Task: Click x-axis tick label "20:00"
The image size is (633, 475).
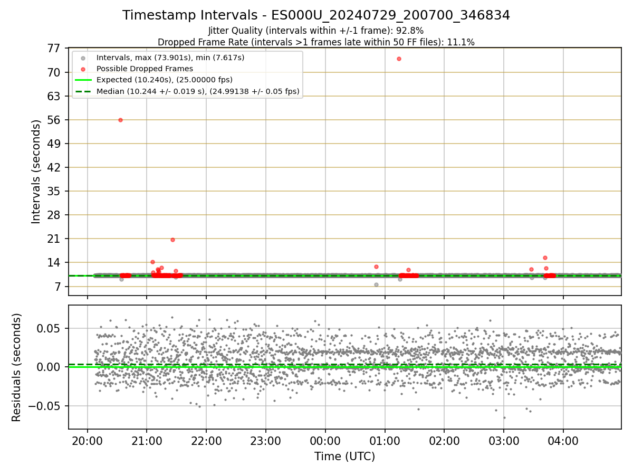Action: pos(87,440)
